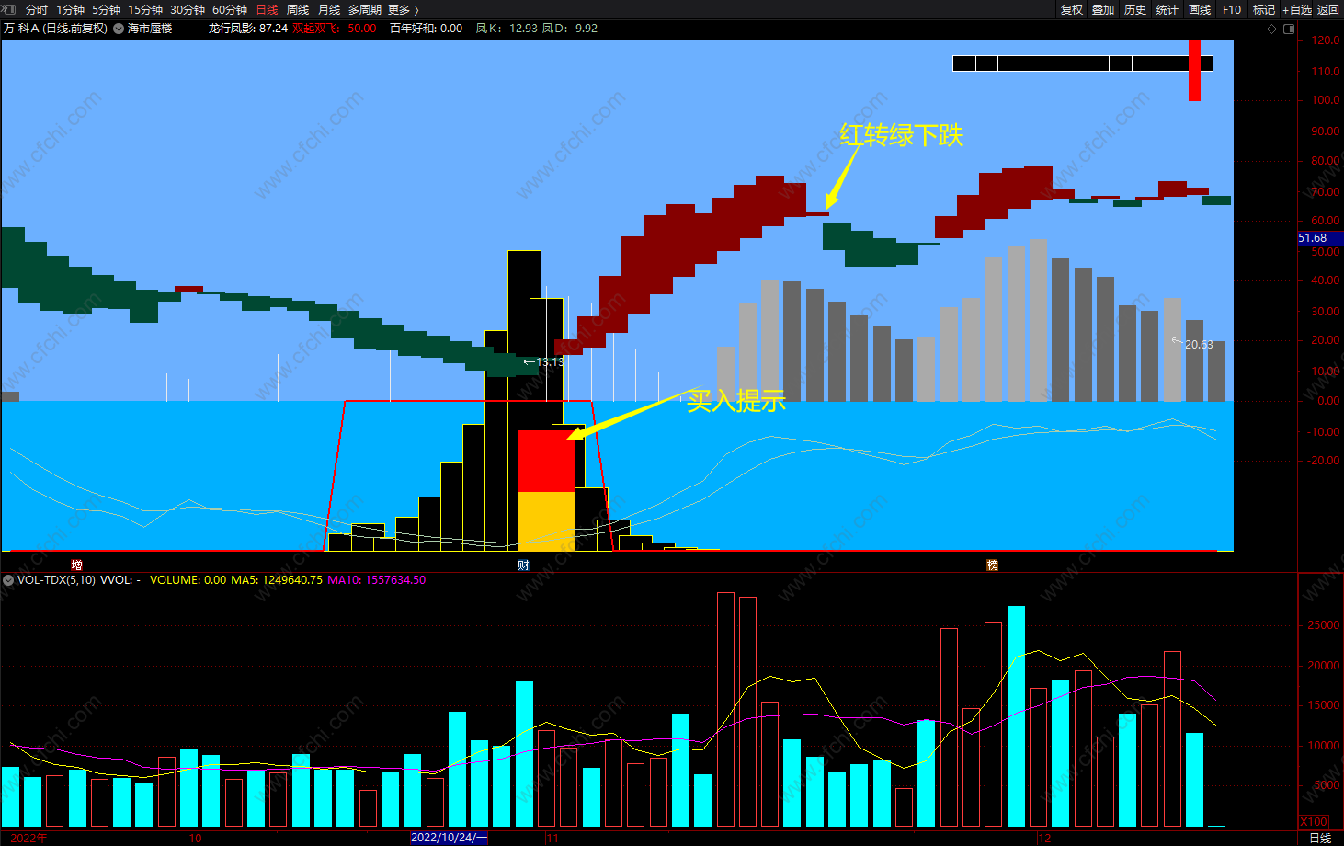This screenshot has width=1344, height=846.
Task: Click the X100 volume scale label
Action: coord(1314,821)
